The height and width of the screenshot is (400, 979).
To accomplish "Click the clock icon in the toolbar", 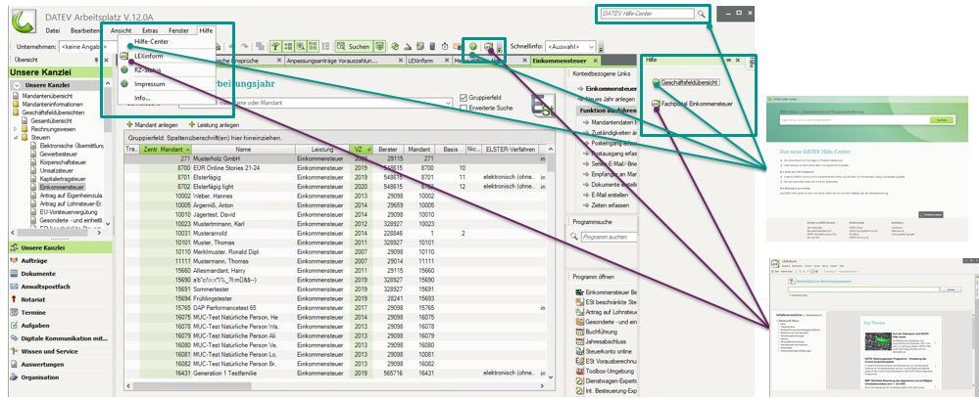I will click(445, 46).
